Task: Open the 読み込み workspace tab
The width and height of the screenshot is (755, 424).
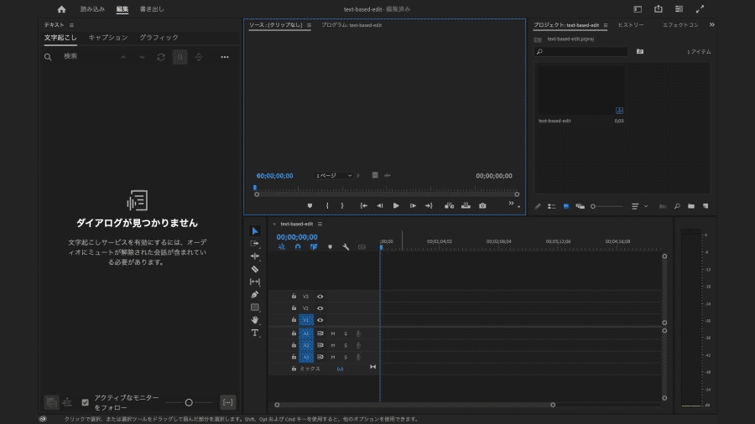Action: pos(92,9)
